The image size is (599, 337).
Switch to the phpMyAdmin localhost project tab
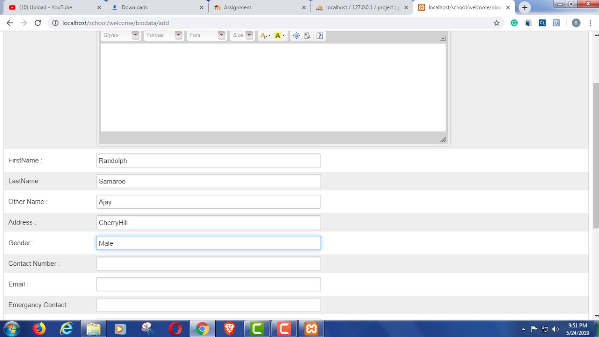[x=361, y=7]
